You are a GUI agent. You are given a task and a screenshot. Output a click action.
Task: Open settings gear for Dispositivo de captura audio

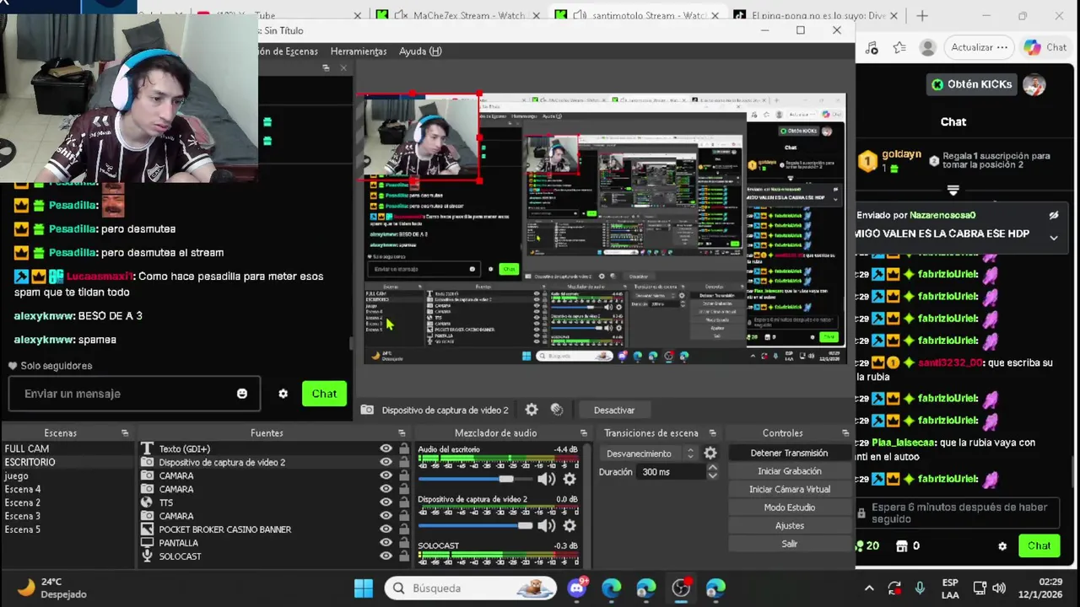click(x=570, y=525)
